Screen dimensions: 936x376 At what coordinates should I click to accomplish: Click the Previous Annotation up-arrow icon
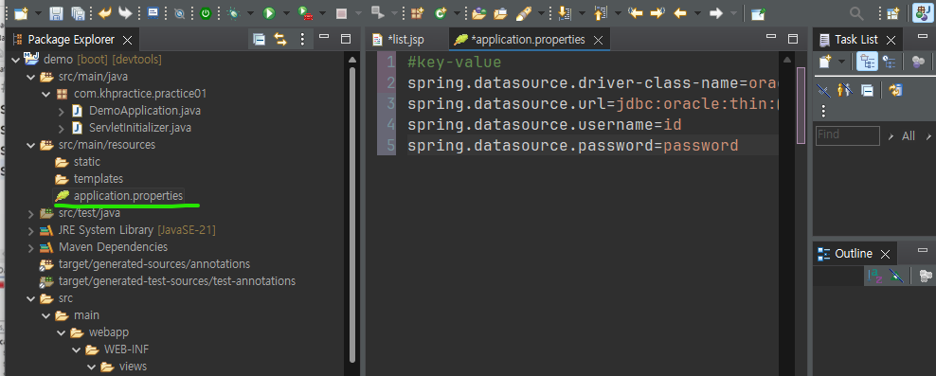(x=600, y=13)
